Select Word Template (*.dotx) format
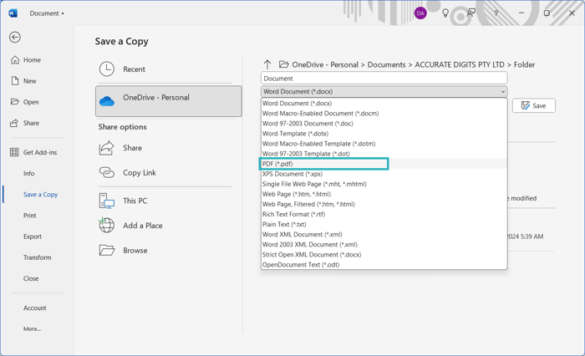 click(384, 134)
